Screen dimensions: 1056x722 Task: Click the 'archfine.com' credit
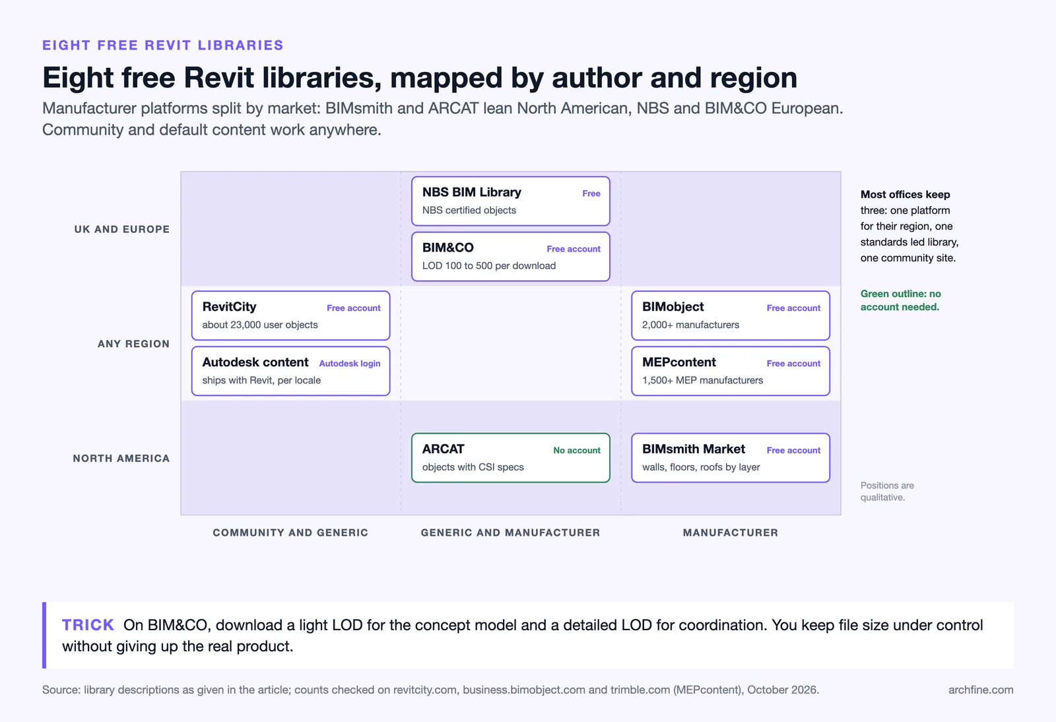coord(981,690)
